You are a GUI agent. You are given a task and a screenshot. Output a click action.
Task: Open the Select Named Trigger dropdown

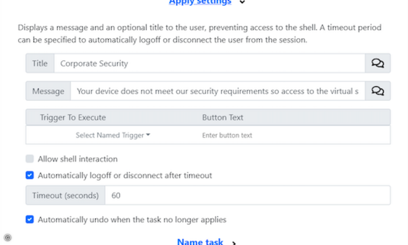113,135
